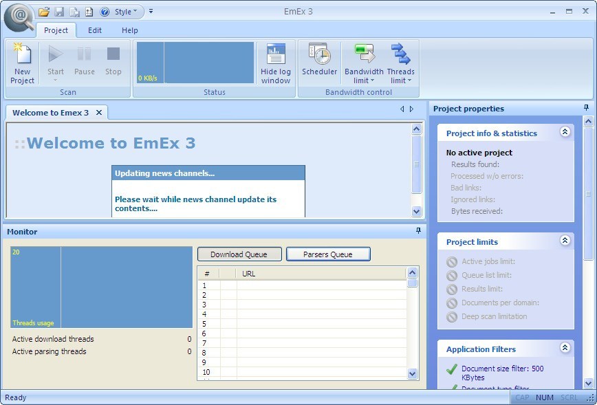Click Project properties panel scroll up arrow
The height and width of the screenshot is (405, 597).
[589, 122]
